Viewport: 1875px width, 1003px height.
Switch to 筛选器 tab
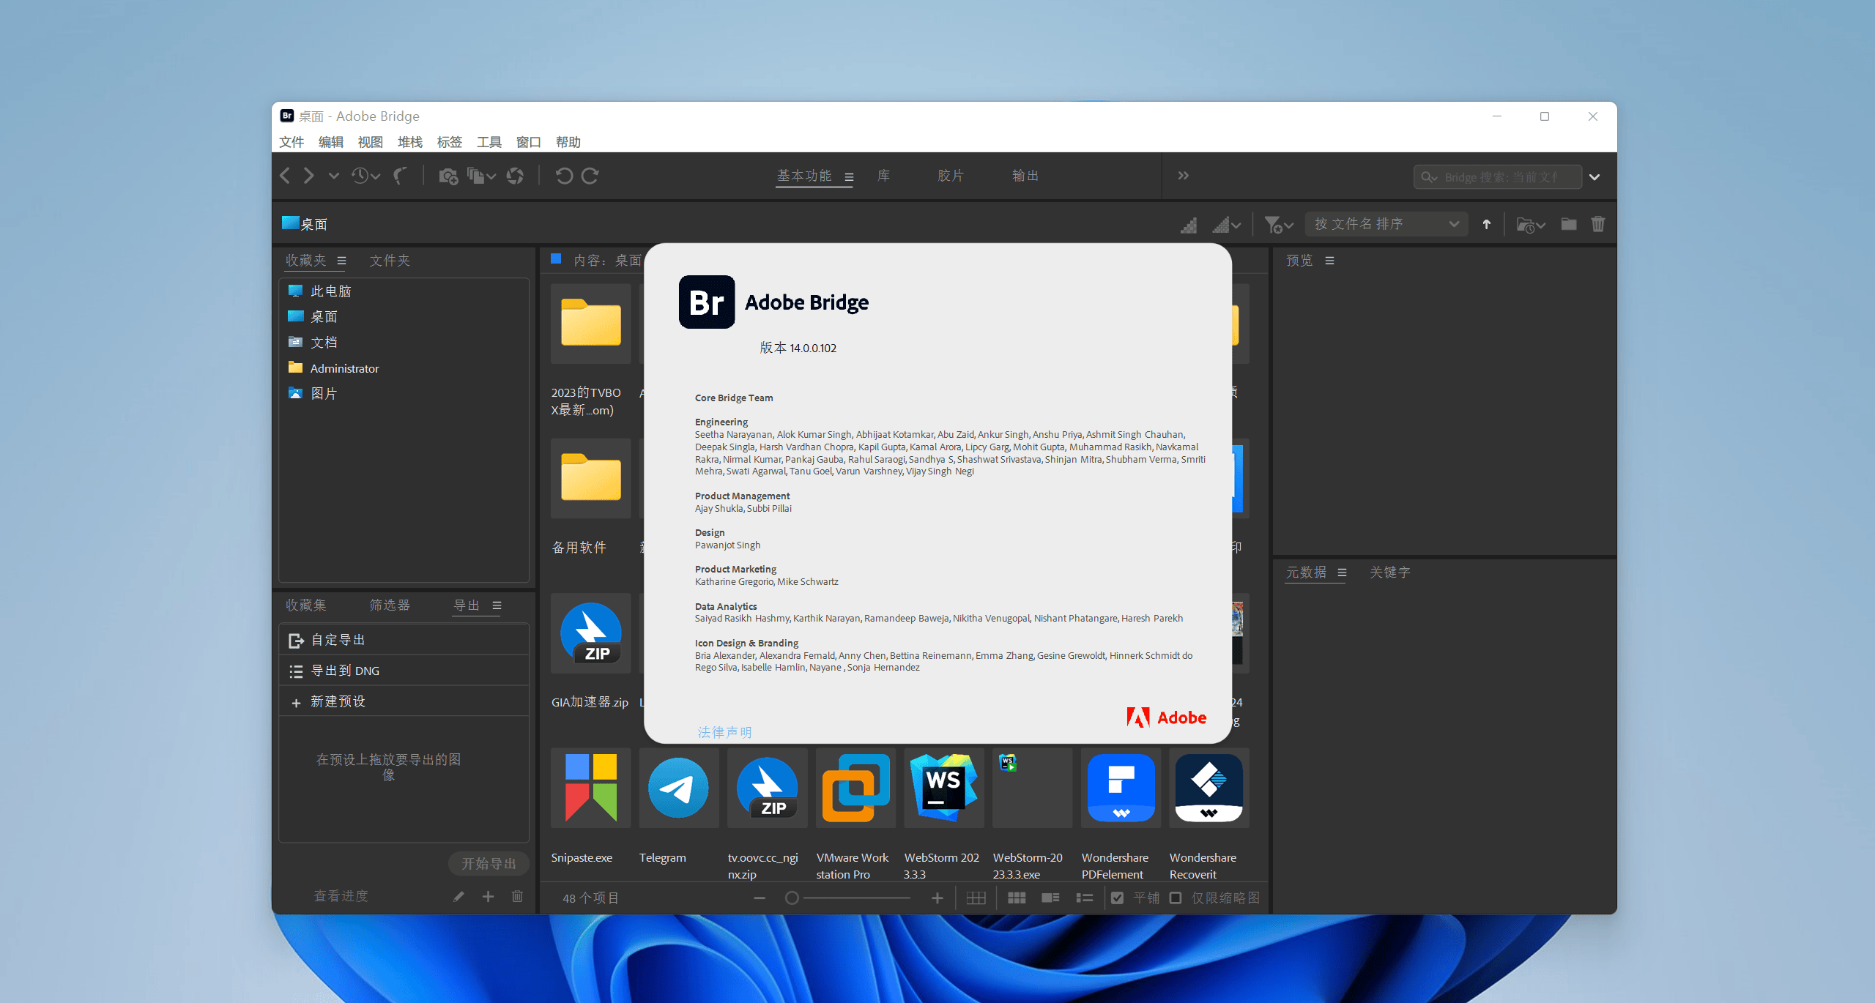(x=390, y=605)
